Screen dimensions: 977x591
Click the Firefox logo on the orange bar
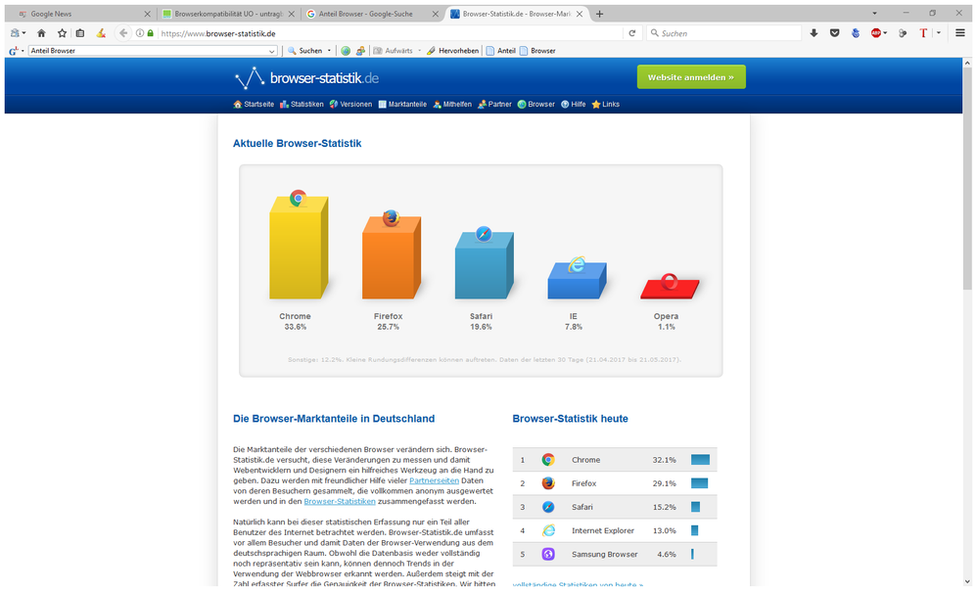tap(391, 218)
